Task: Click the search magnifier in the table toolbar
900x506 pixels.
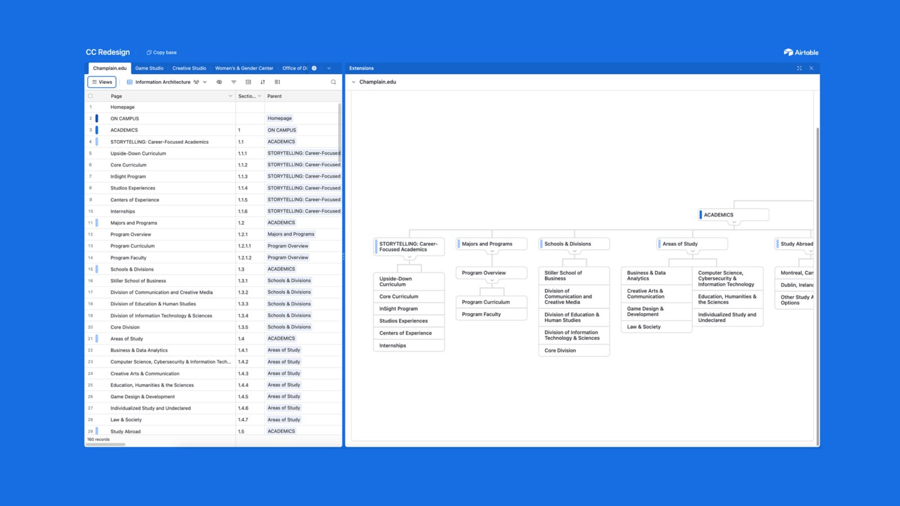Action: pos(334,82)
